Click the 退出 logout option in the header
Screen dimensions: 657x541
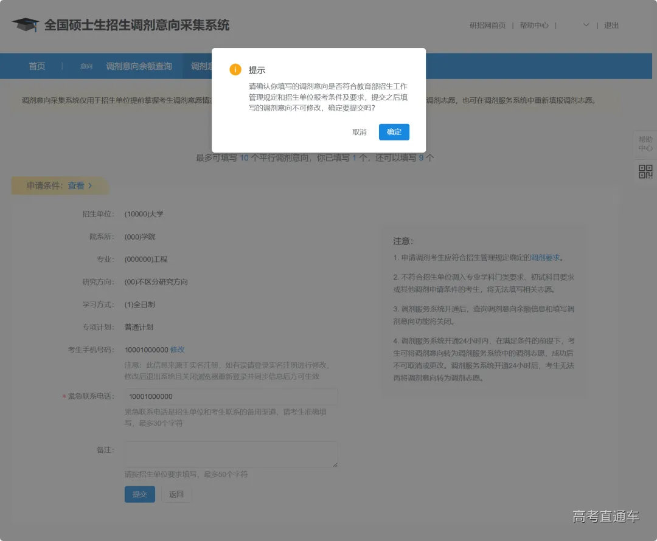(611, 26)
